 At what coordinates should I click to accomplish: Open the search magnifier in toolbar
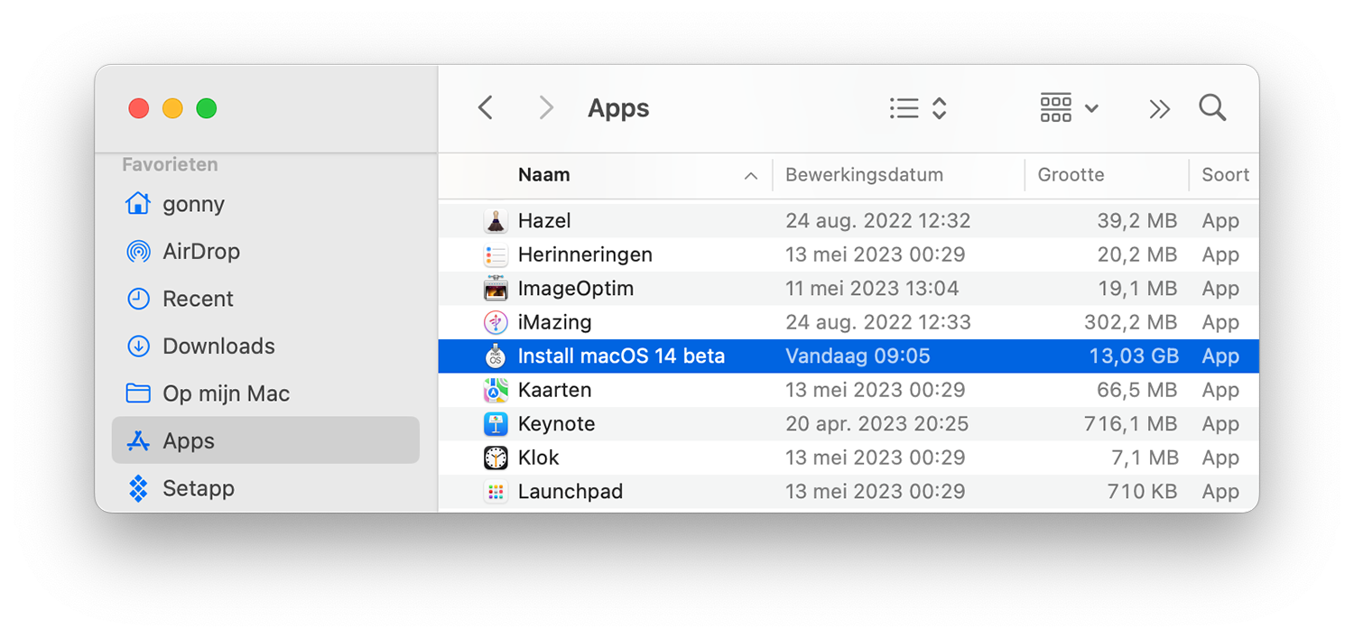[x=1212, y=108]
